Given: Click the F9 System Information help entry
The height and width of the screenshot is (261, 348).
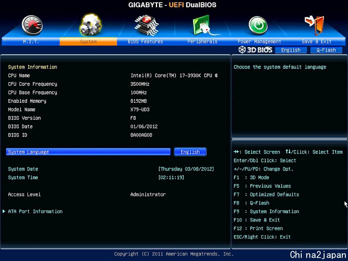Looking at the screenshot, I should (x=266, y=212).
